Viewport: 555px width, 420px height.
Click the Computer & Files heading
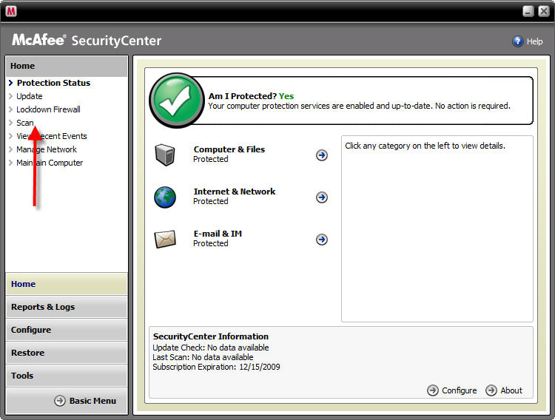pyautogui.click(x=229, y=149)
